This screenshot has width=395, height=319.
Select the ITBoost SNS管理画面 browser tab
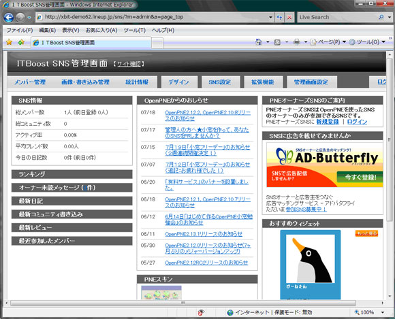pos(91,43)
